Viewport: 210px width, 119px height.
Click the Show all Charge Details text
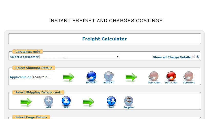tap(172, 57)
